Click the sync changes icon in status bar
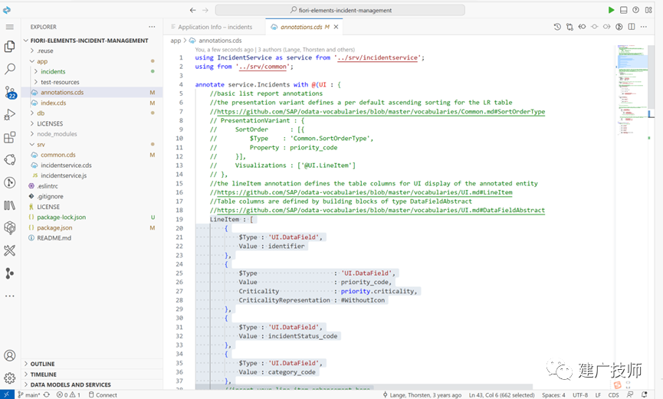 click(47, 394)
